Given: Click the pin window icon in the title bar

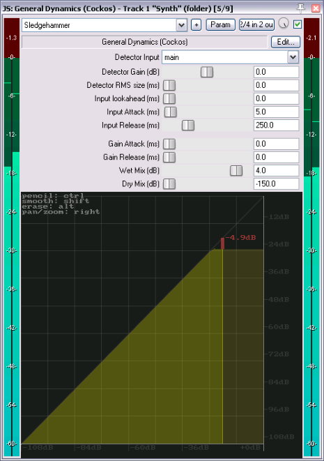Looking at the screenshot, I should tap(300, 8).
